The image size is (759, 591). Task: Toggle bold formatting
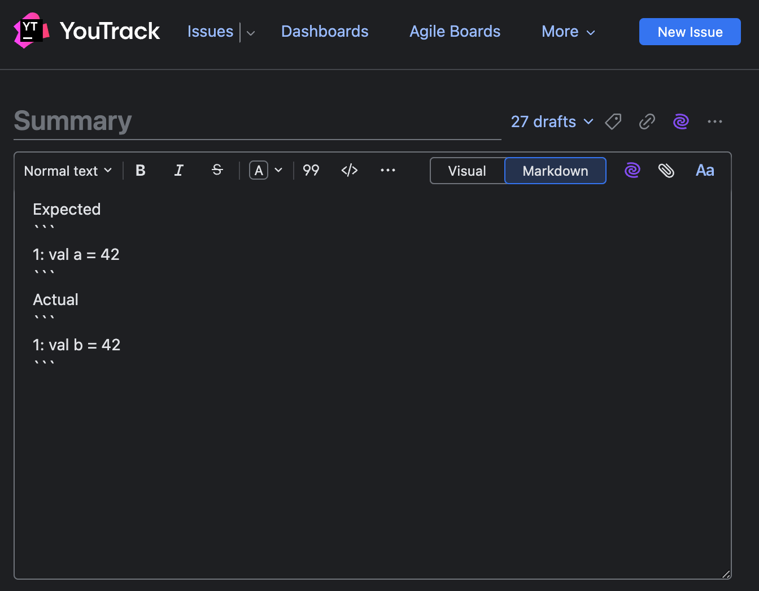141,171
